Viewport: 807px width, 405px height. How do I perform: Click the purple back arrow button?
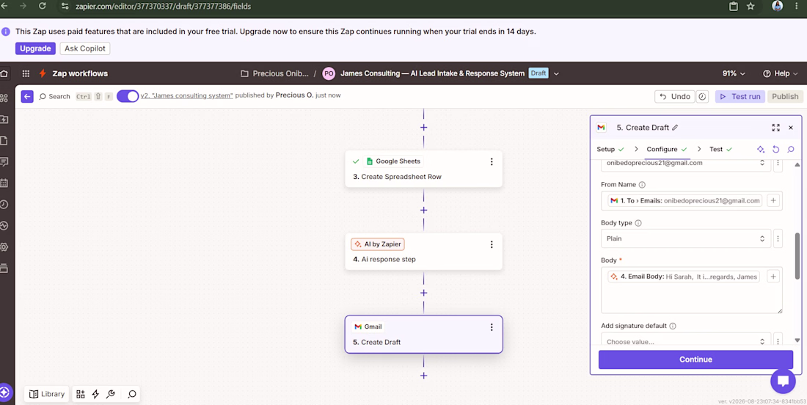click(27, 96)
